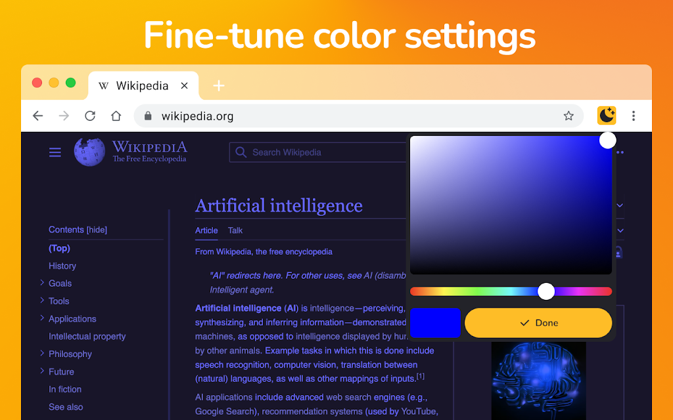Viewport: 673px width, 420px height.
Task: Bookmark the page with the star icon
Action: [569, 115]
